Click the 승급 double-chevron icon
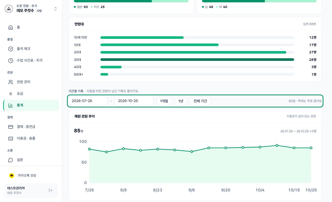 click(x=11, y=94)
